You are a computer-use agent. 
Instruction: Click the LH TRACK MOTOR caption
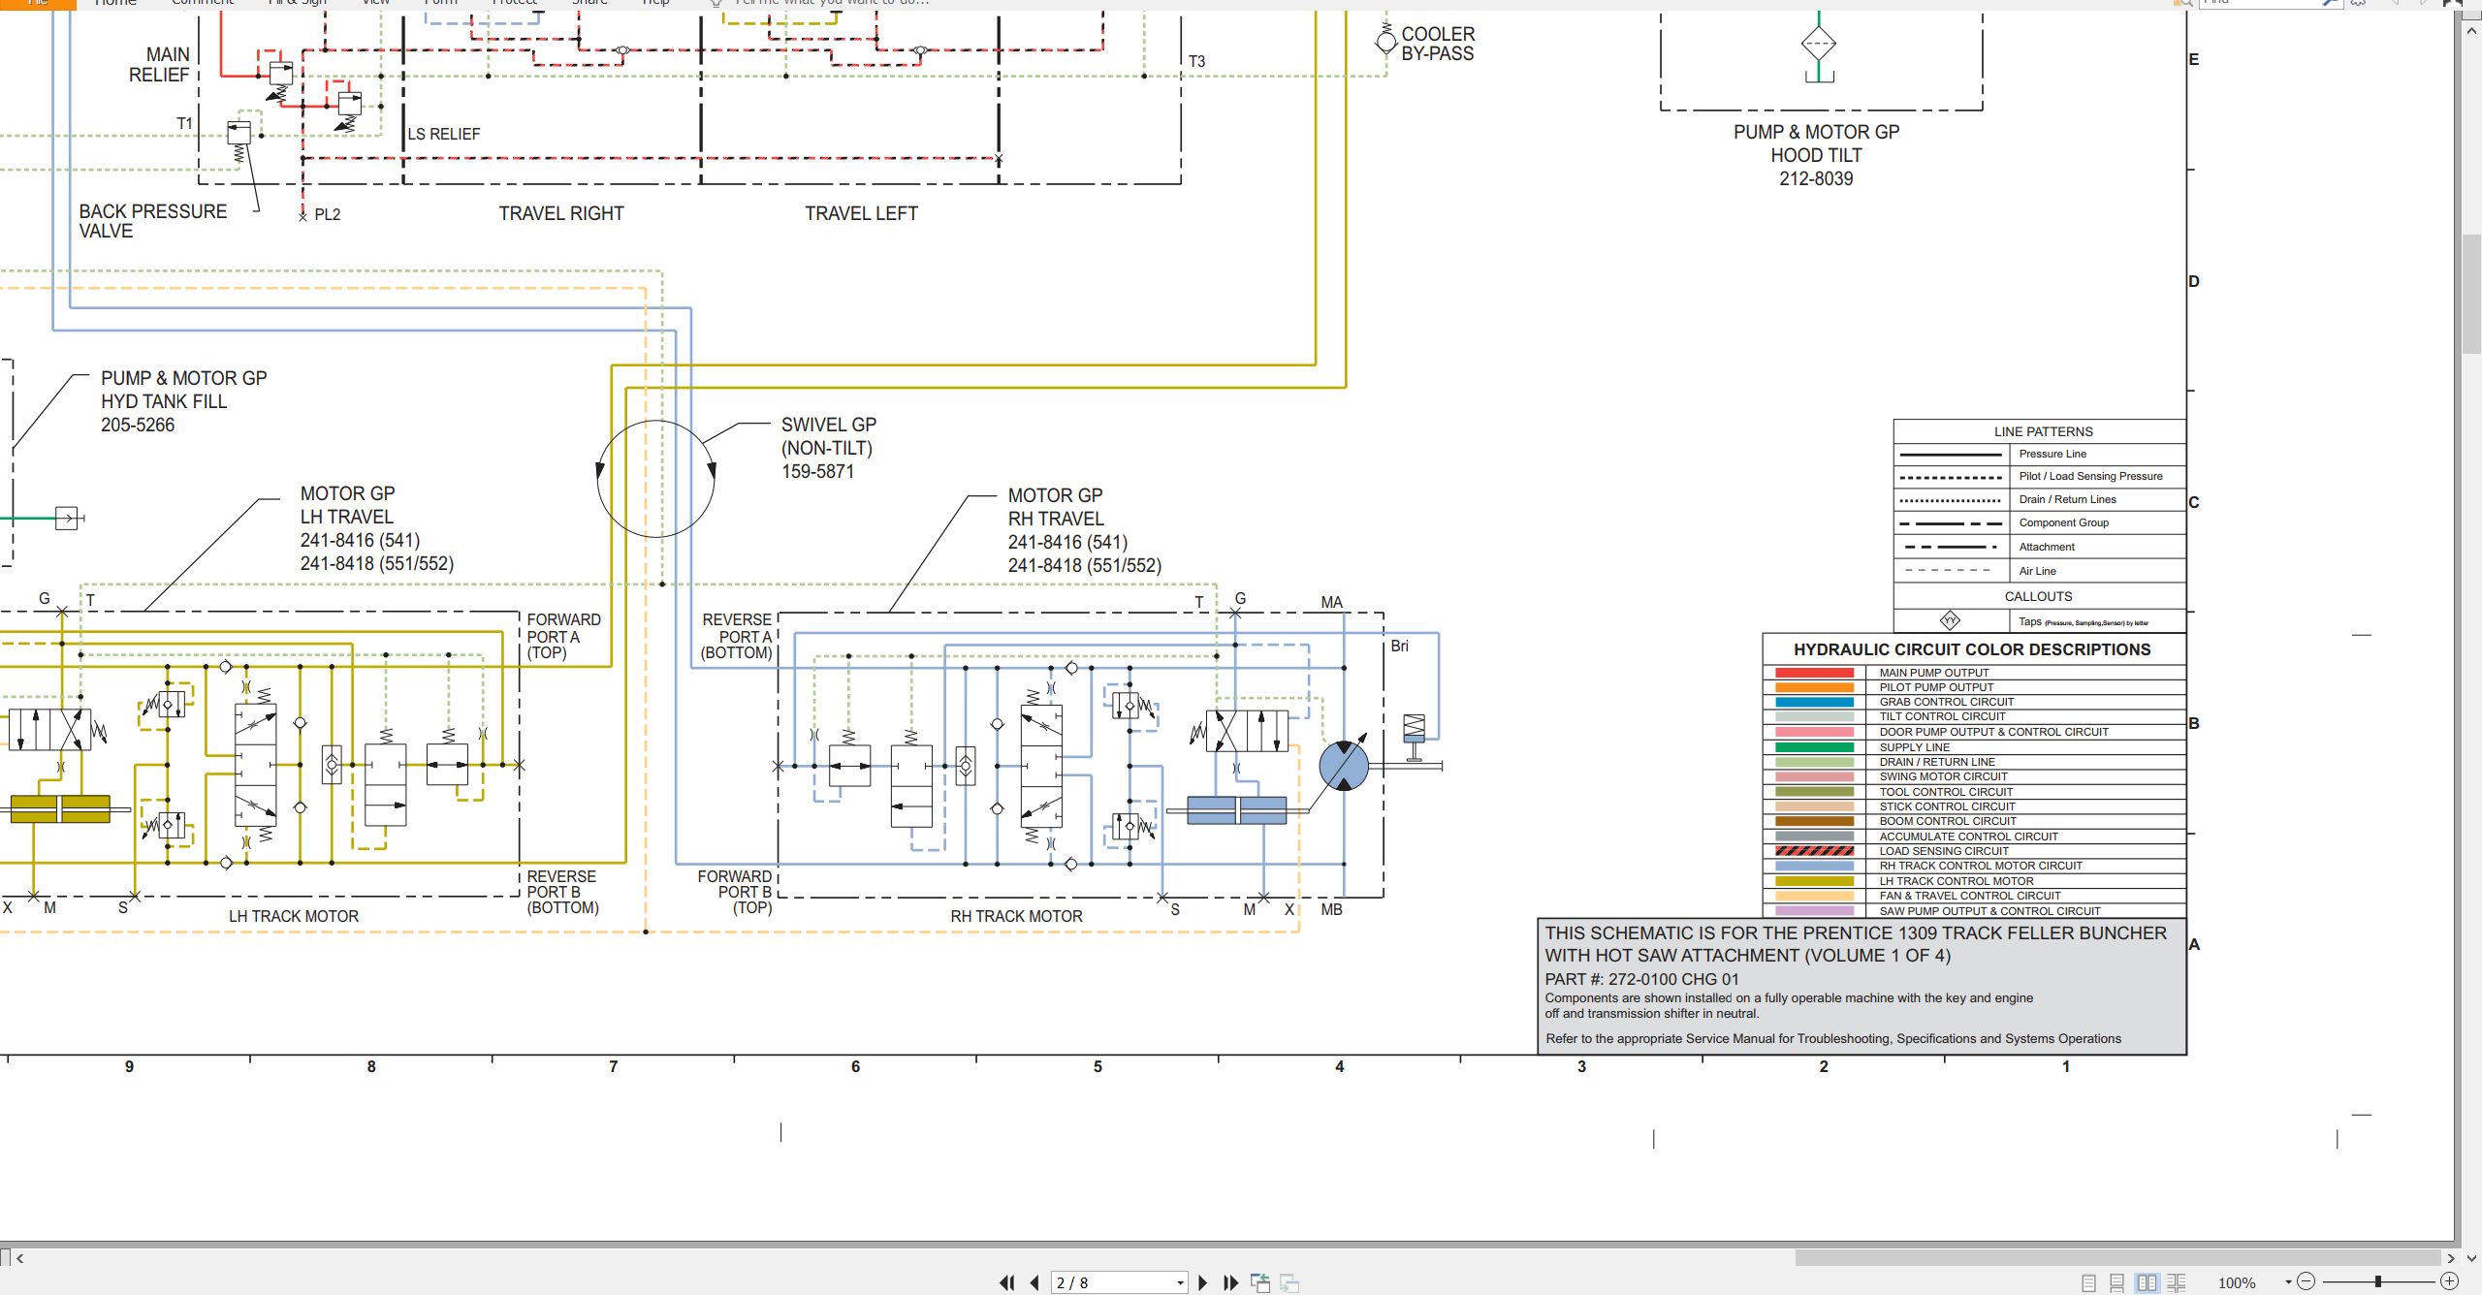pos(294,916)
